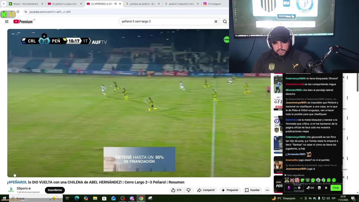
Task: Open the weather widget showing 9°C Despejado
Action: pyautogui.click(x=283, y=198)
